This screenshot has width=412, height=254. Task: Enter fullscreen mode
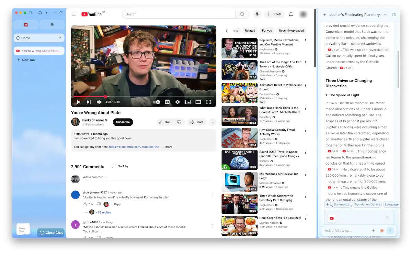tap(208, 102)
